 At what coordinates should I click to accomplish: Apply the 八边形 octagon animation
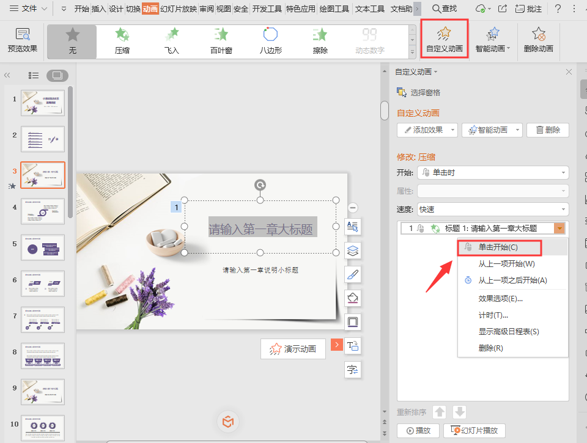point(270,42)
